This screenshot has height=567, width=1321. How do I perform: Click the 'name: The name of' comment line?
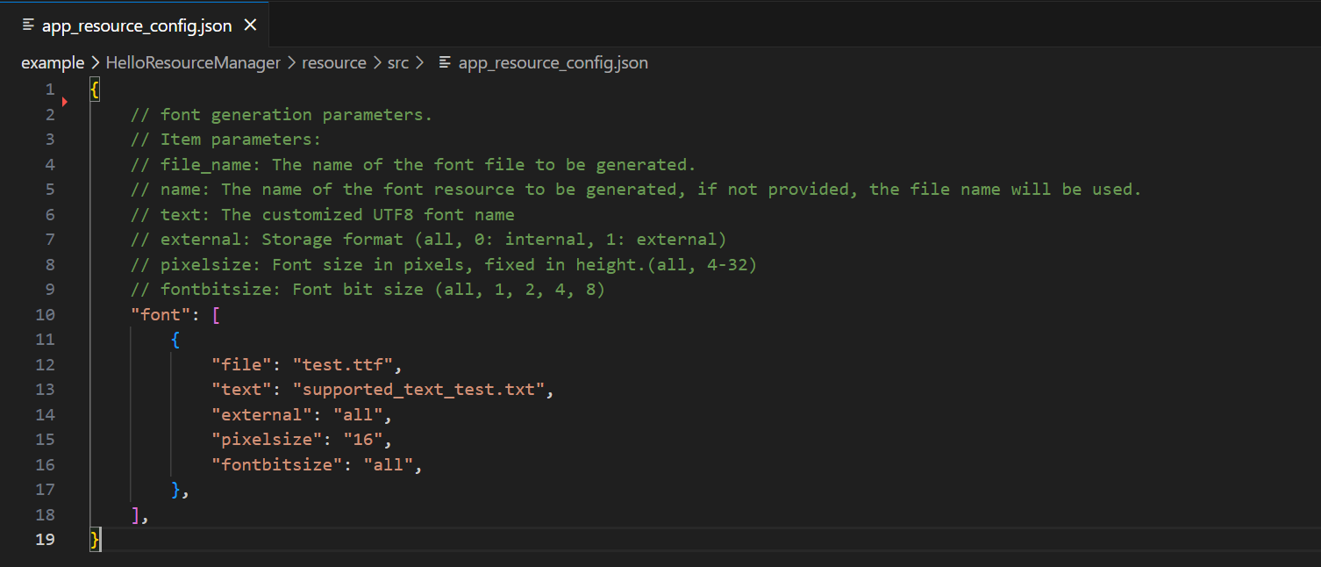[636, 190]
